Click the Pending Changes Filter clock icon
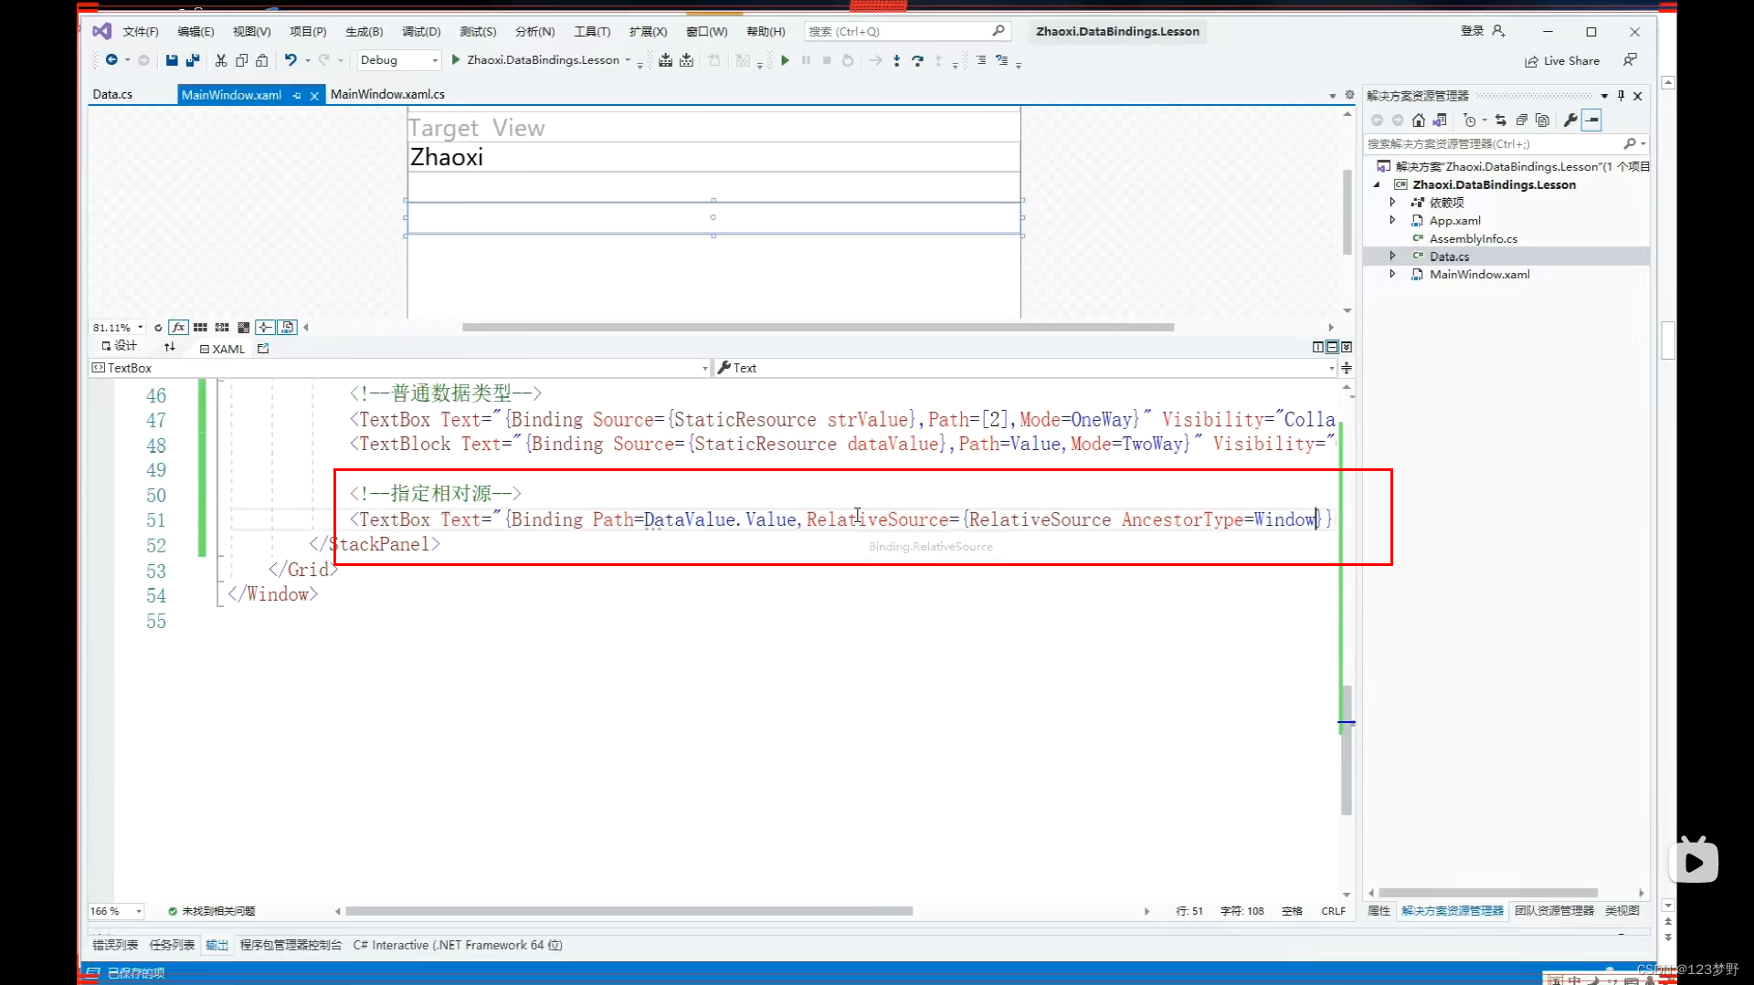1754x985 pixels. coord(1469,121)
